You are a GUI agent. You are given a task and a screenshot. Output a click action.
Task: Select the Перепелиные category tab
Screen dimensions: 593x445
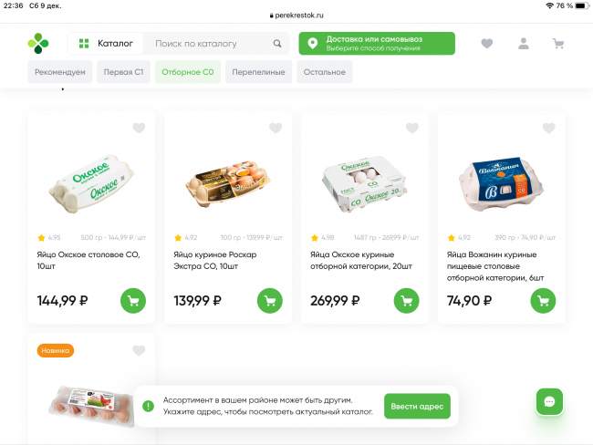coord(258,72)
